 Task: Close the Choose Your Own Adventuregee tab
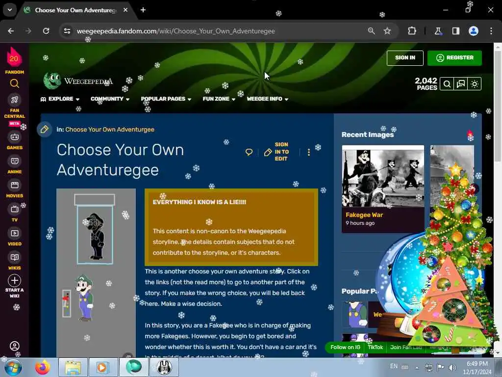click(125, 10)
